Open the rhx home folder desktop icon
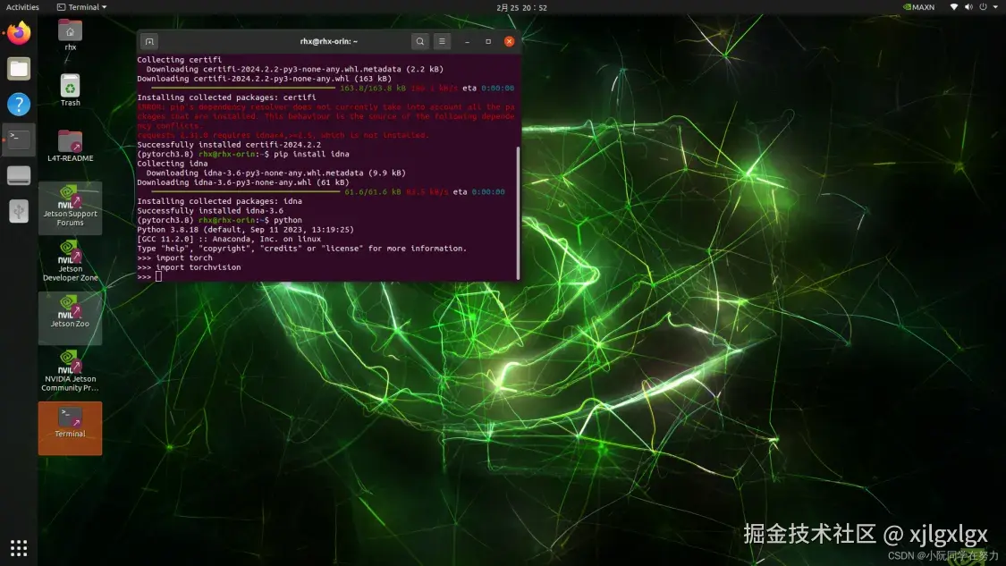 coord(70,35)
